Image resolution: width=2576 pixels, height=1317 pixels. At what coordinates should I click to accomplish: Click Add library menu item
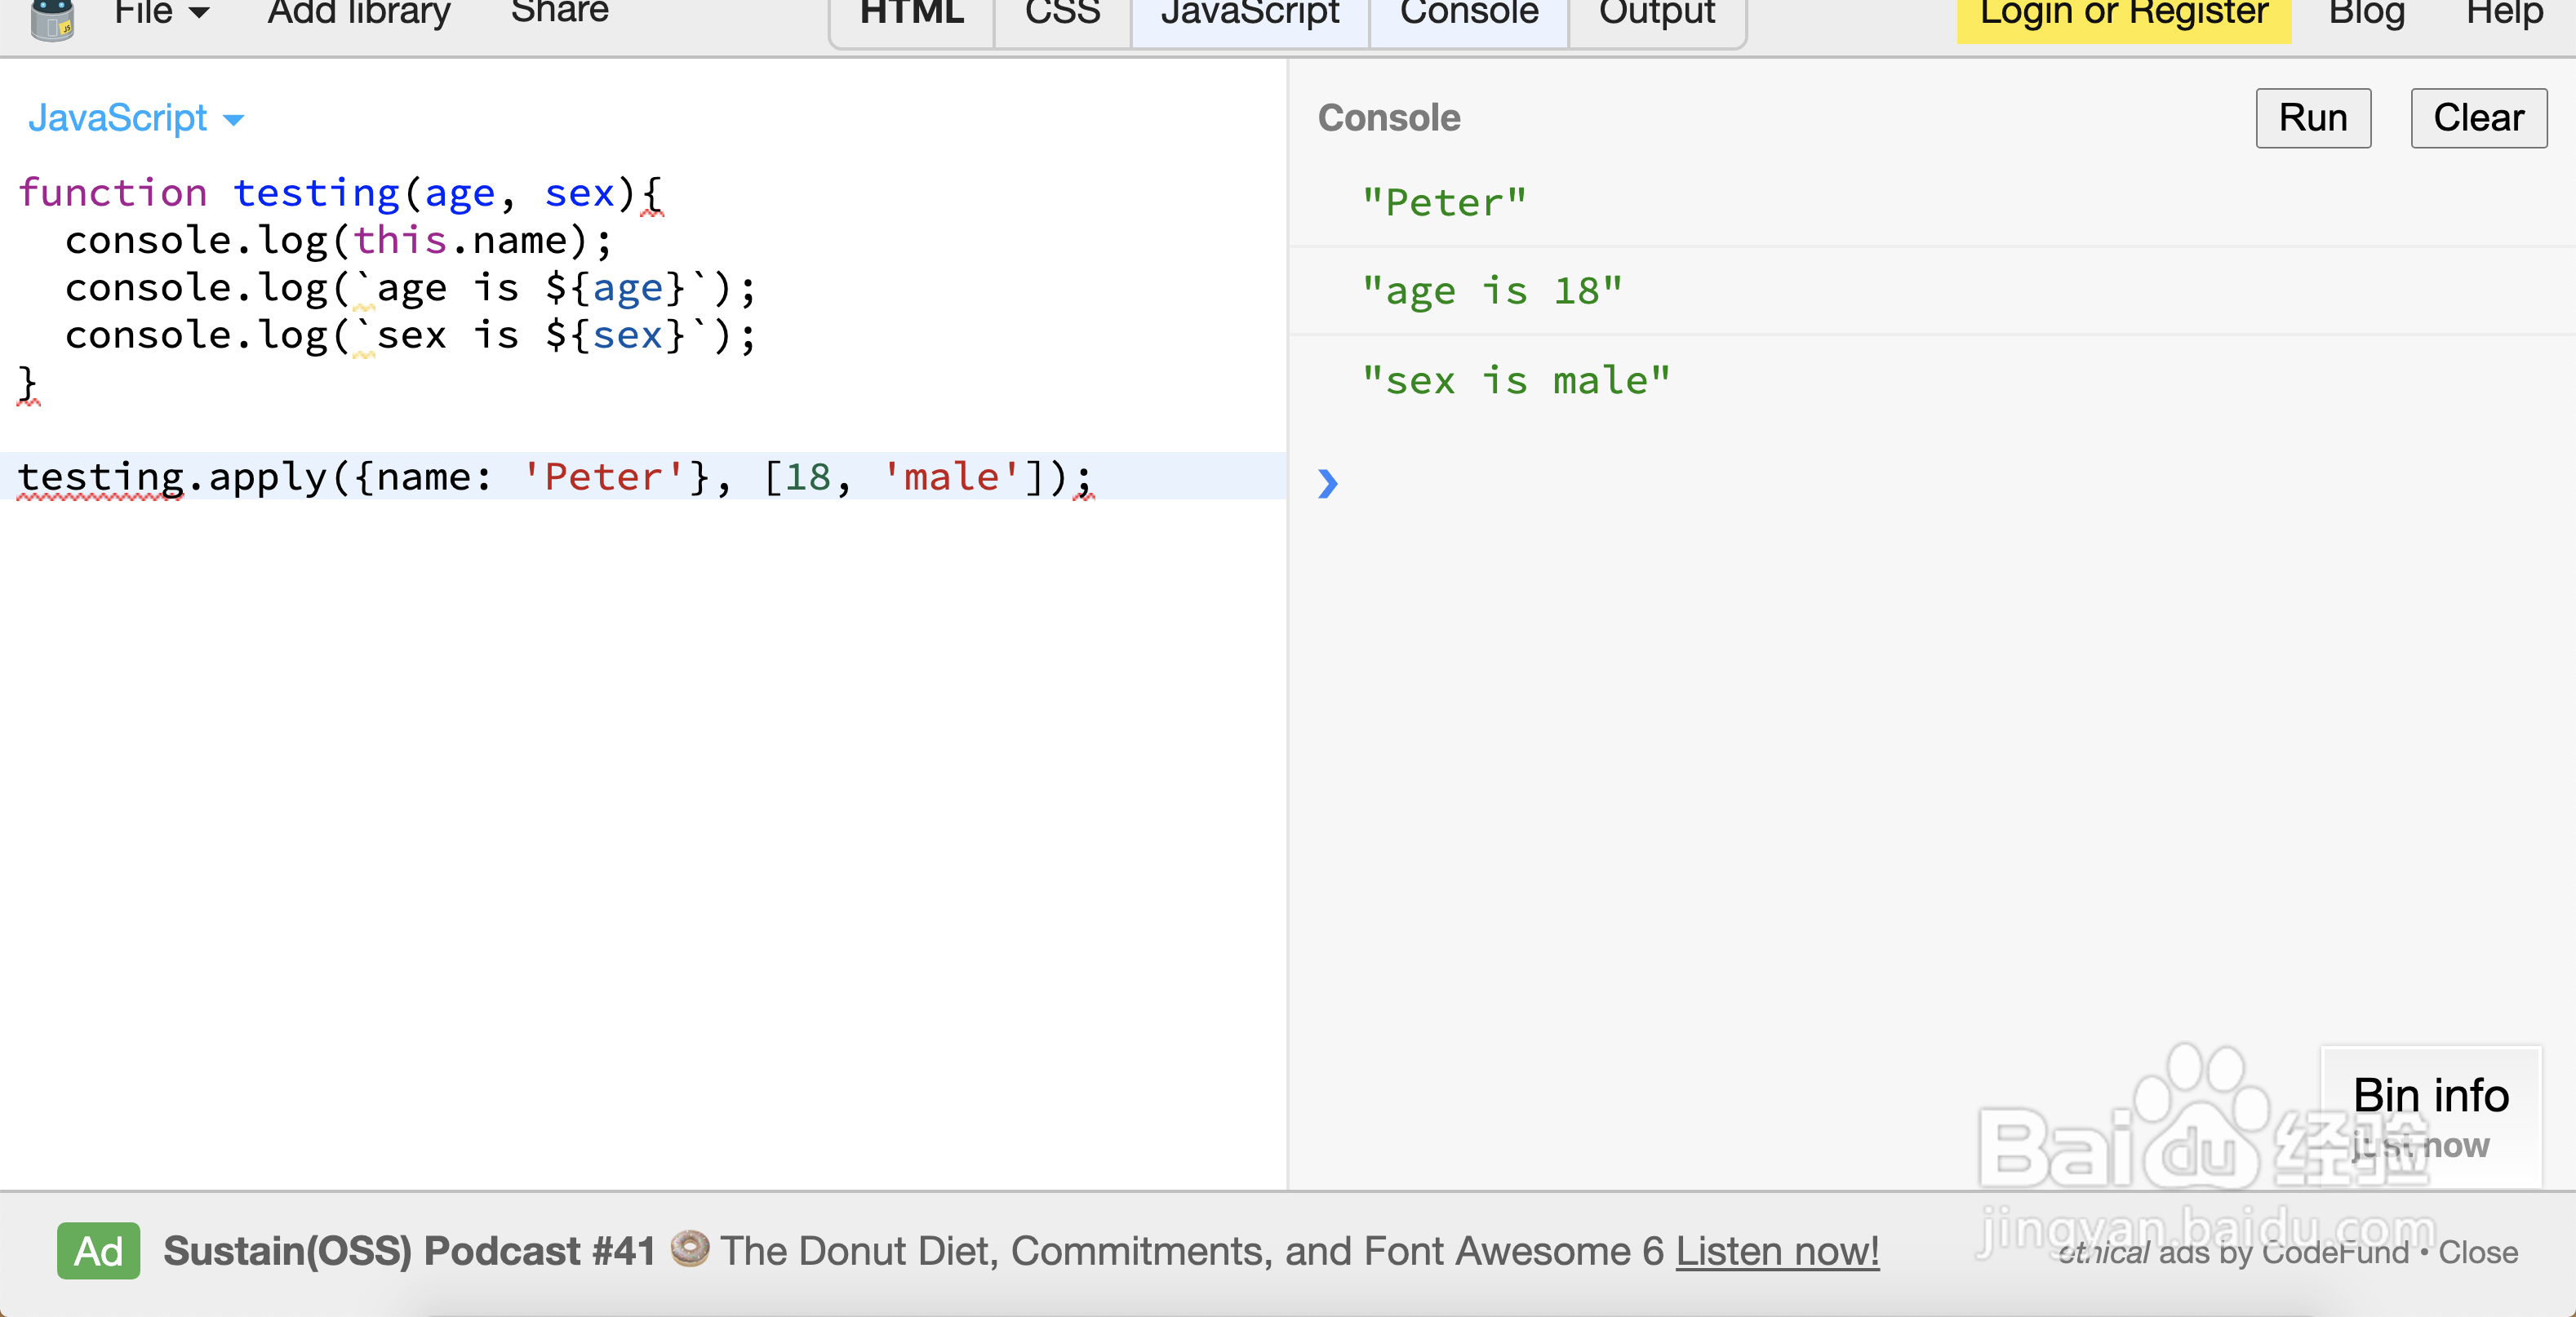coord(358,14)
